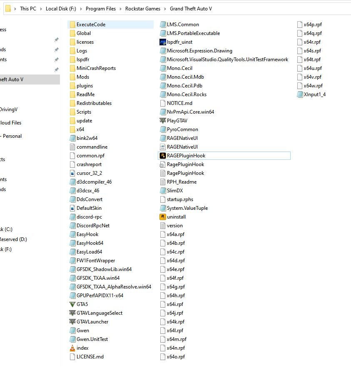Select the ExecuteCode folder
The image size is (351, 373).
click(111, 25)
